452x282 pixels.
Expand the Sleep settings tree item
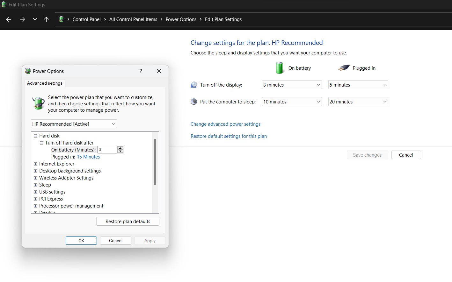point(35,185)
